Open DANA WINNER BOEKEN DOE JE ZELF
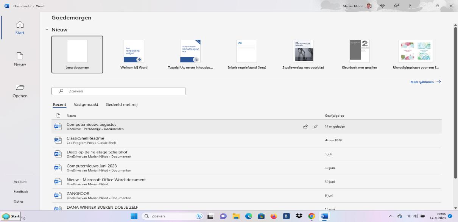458x222 pixels. coord(246,207)
